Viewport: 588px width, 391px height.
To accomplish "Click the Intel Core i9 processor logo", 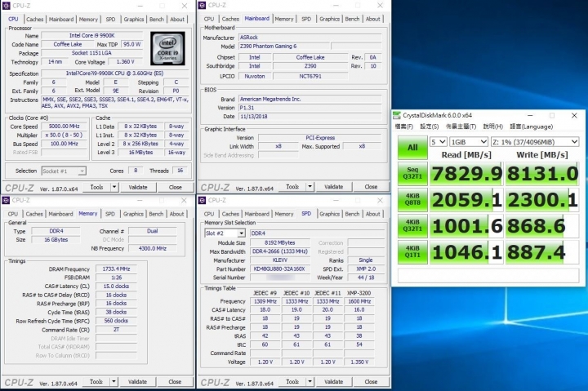I will [x=167, y=48].
